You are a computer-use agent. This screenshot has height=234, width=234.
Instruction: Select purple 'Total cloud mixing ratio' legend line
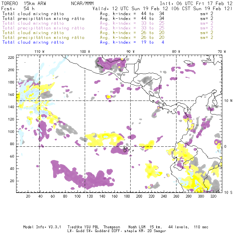click(x=33, y=23)
